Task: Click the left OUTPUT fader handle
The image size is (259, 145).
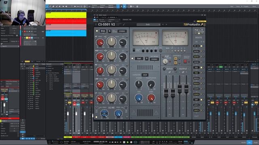Action: point(180,89)
